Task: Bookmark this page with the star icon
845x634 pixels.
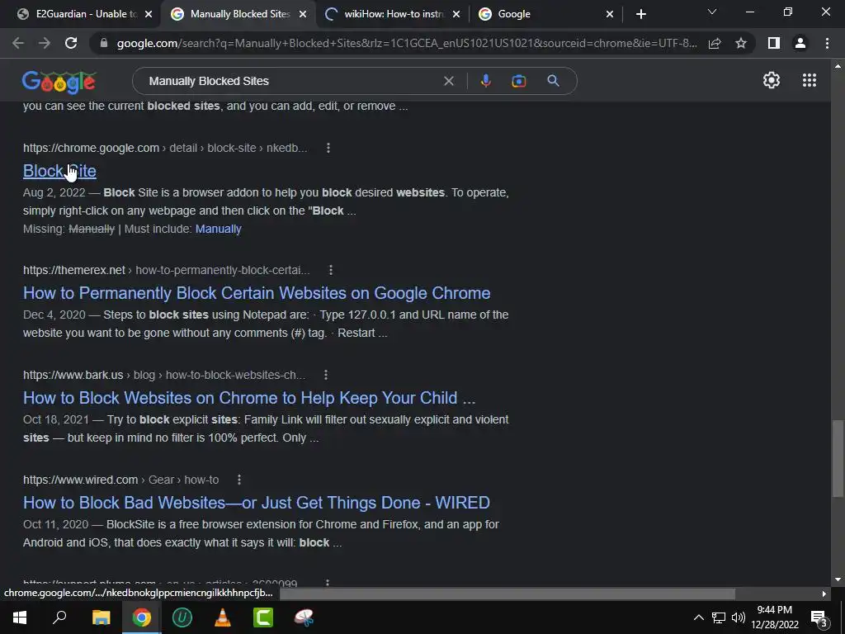Action: (x=741, y=43)
